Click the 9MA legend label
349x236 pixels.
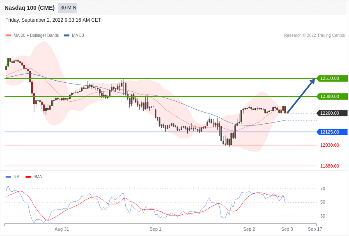pyautogui.click(x=38, y=177)
